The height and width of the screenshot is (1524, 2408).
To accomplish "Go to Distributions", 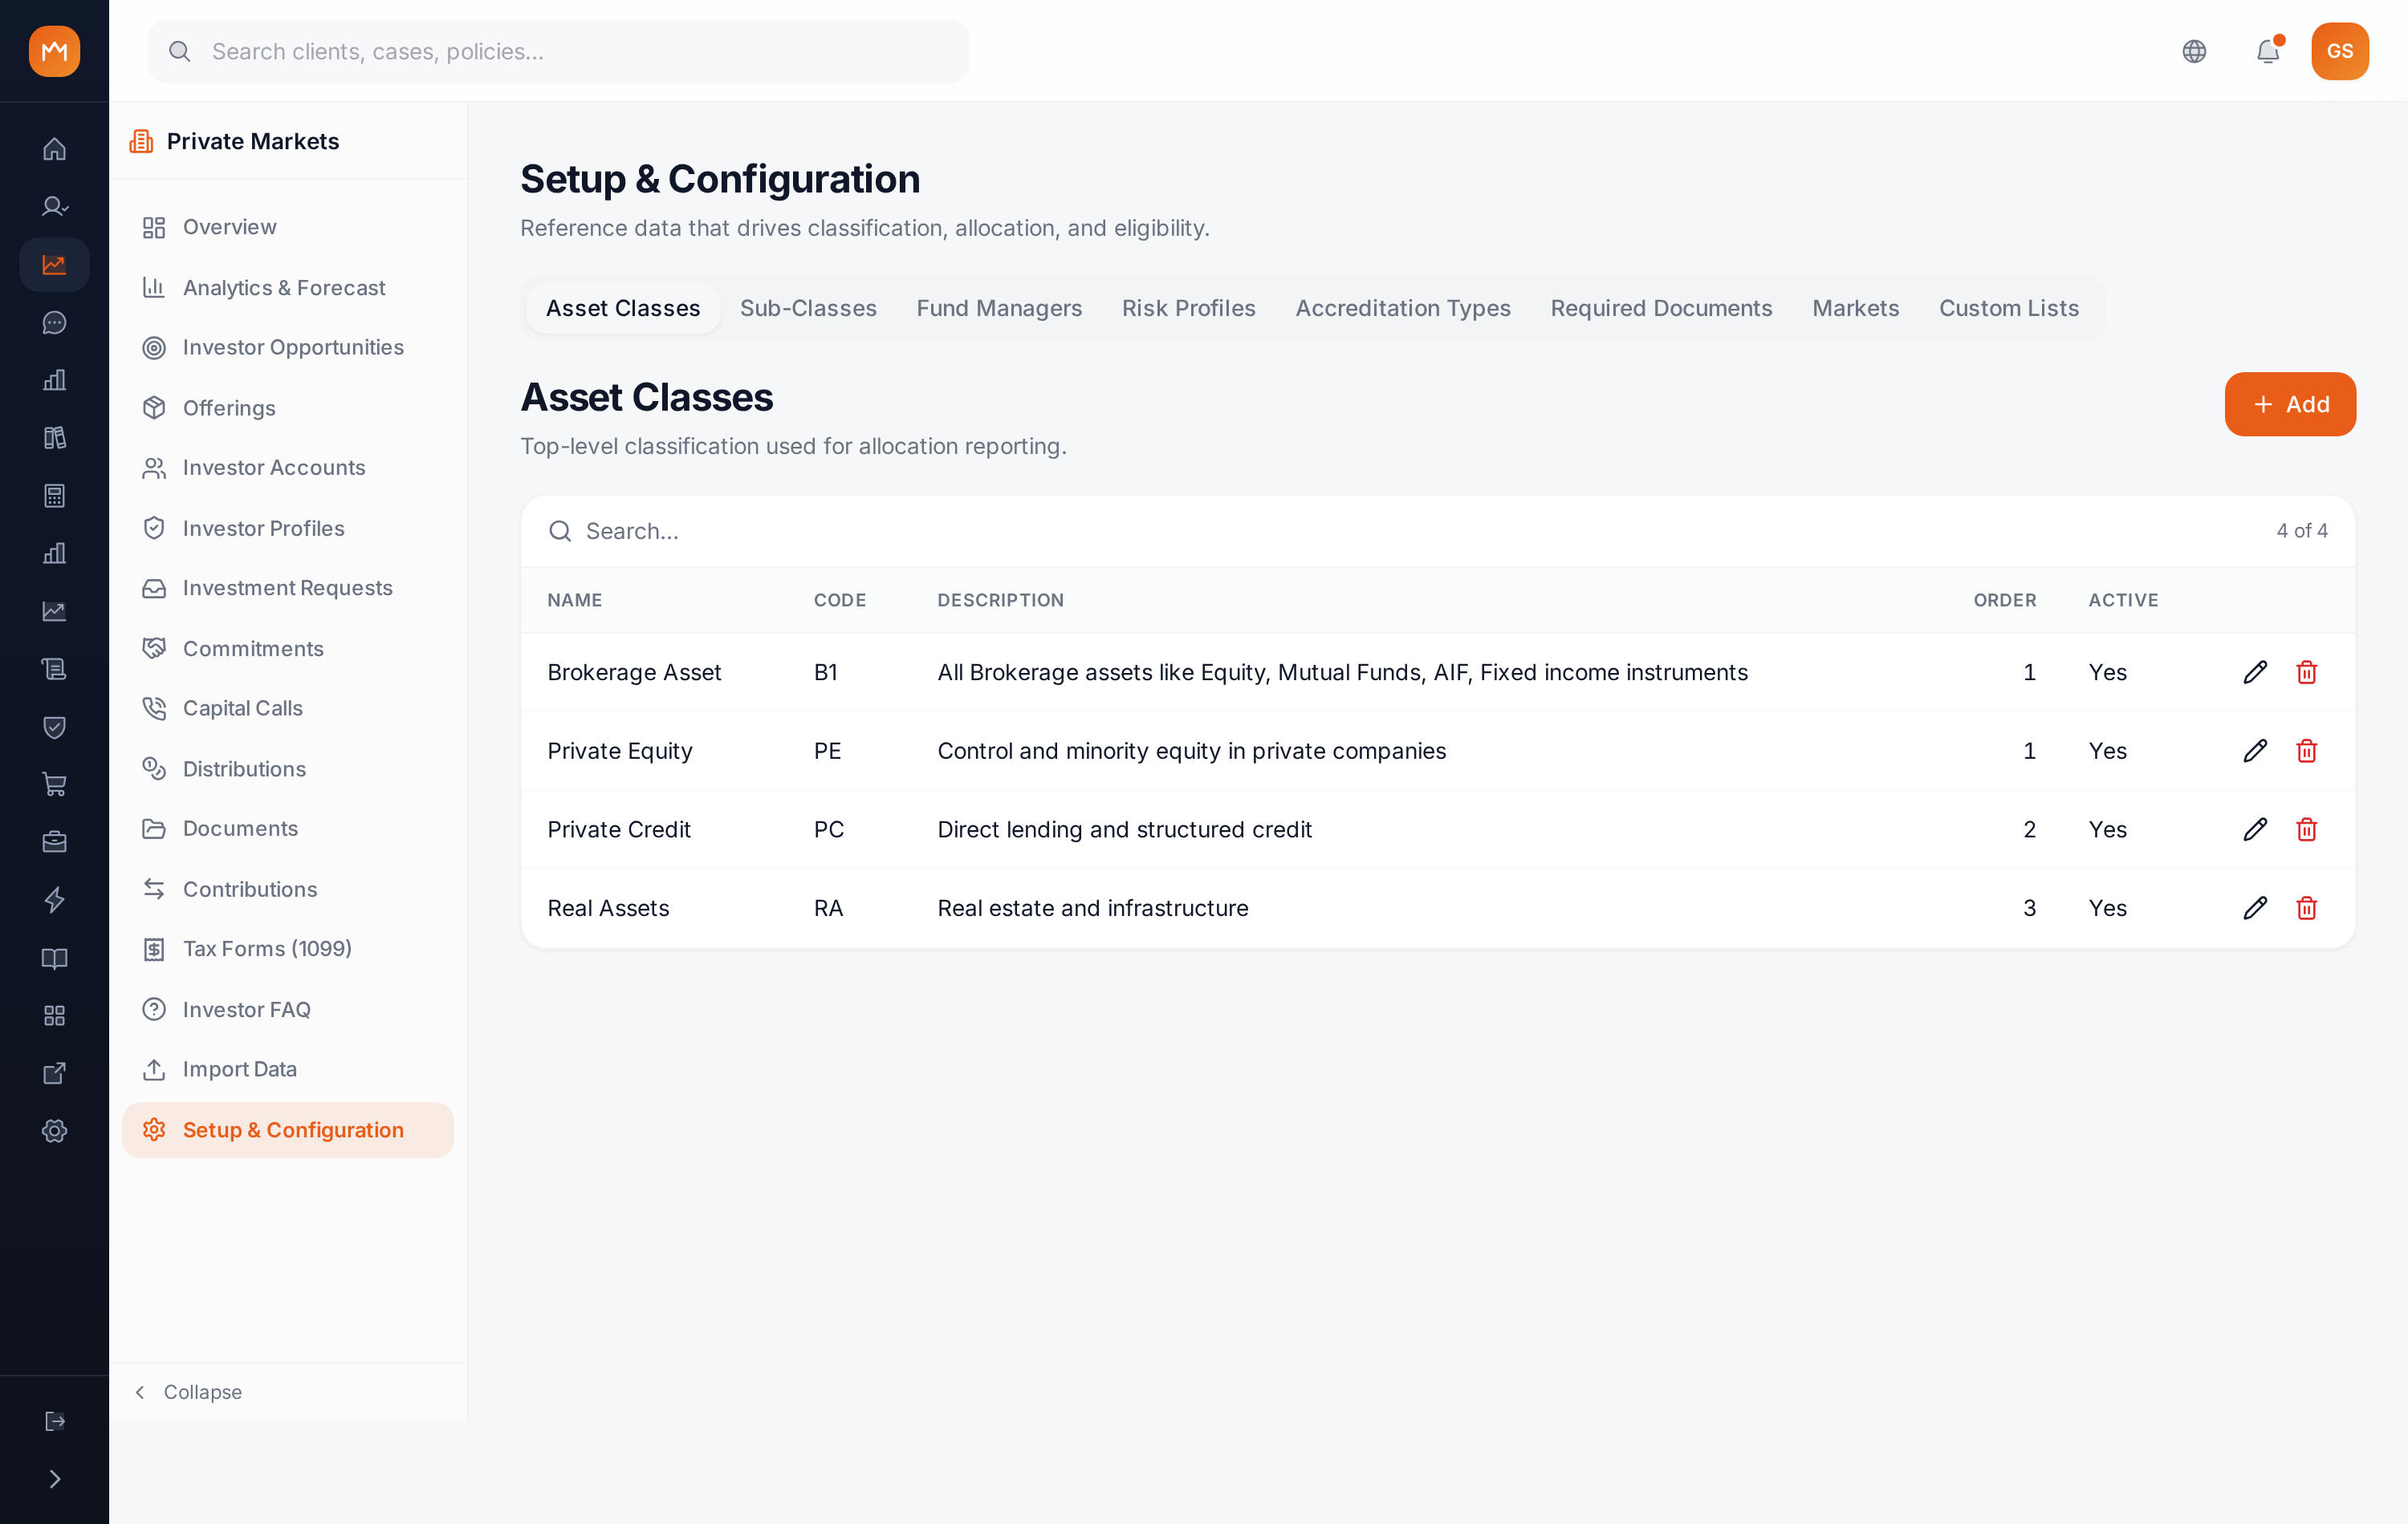I will [x=288, y=769].
